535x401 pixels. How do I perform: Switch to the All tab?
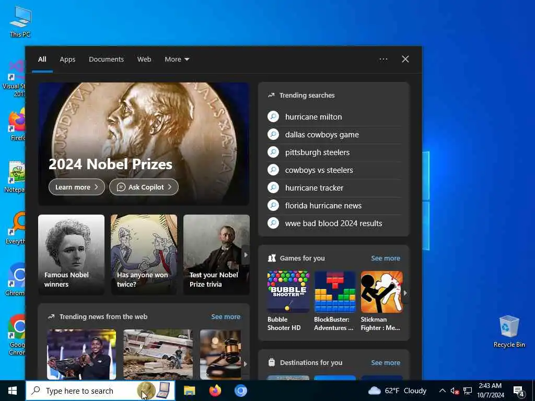pyautogui.click(x=42, y=60)
